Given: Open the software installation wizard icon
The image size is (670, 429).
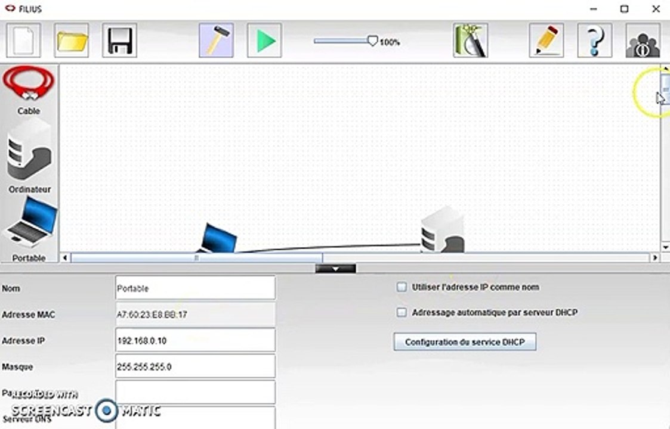Looking at the screenshot, I should click(x=471, y=41).
